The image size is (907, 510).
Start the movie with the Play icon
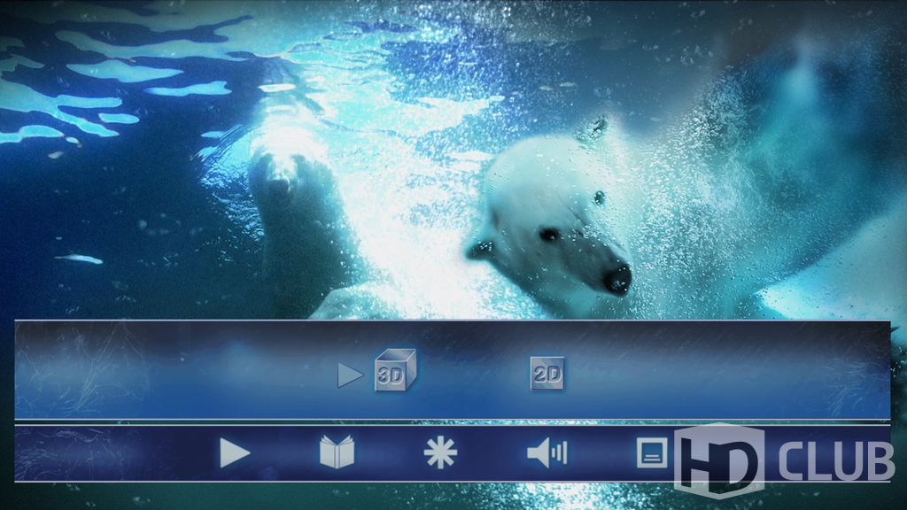tap(235, 452)
